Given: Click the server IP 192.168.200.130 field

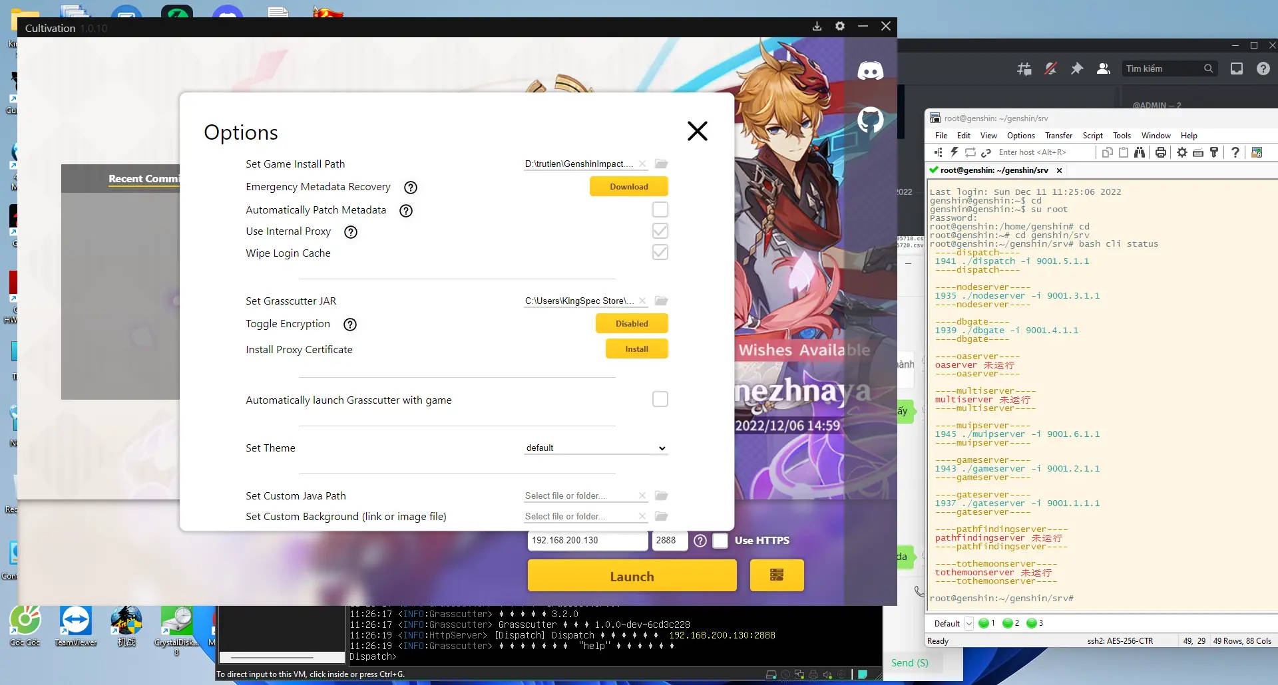Looking at the screenshot, I should click(588, 541).
